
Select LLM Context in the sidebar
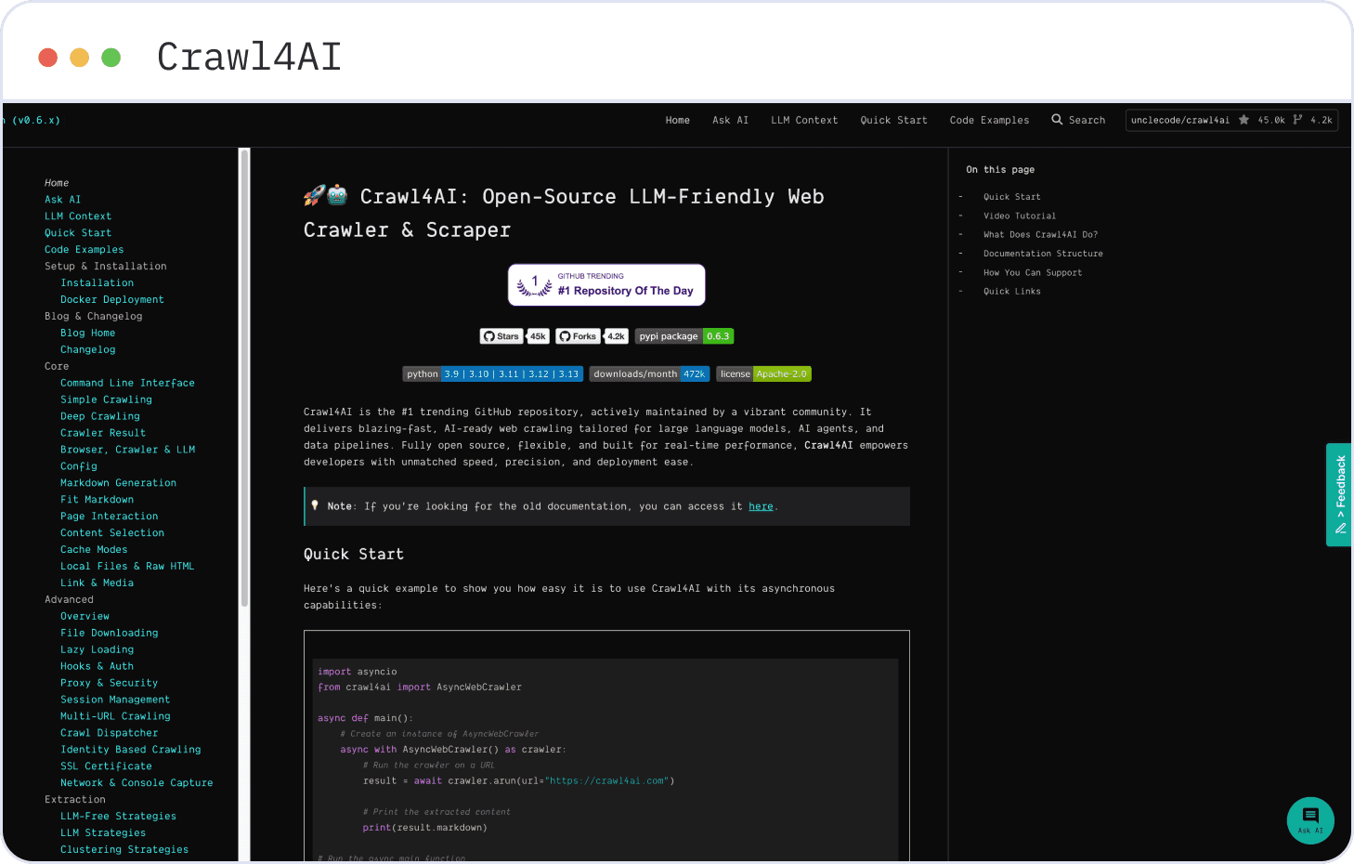pos(78,216)
